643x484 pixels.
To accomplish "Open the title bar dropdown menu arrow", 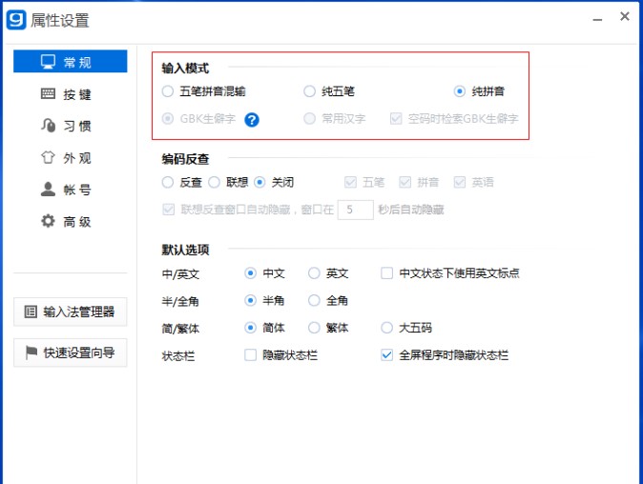I will pyautogui.click(x=595, y=18).
